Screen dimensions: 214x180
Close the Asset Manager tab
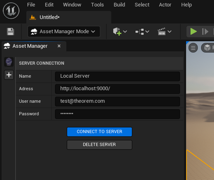click(x=59, y=46)
